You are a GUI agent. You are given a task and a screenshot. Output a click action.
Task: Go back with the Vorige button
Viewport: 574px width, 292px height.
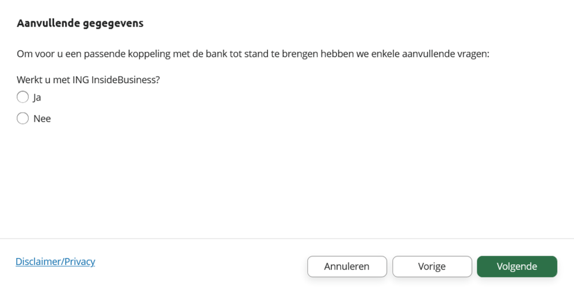click(432, 267)
